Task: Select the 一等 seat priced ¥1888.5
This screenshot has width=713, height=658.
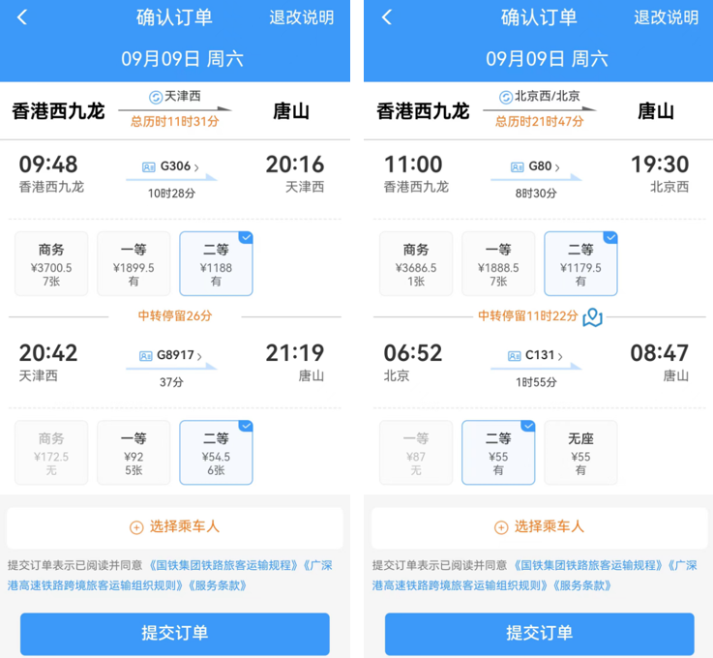Action: pos(498,263)
